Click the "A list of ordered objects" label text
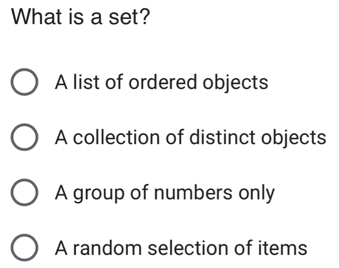The image size is (339, 268). pyautogui.click(x=162, y=82)
